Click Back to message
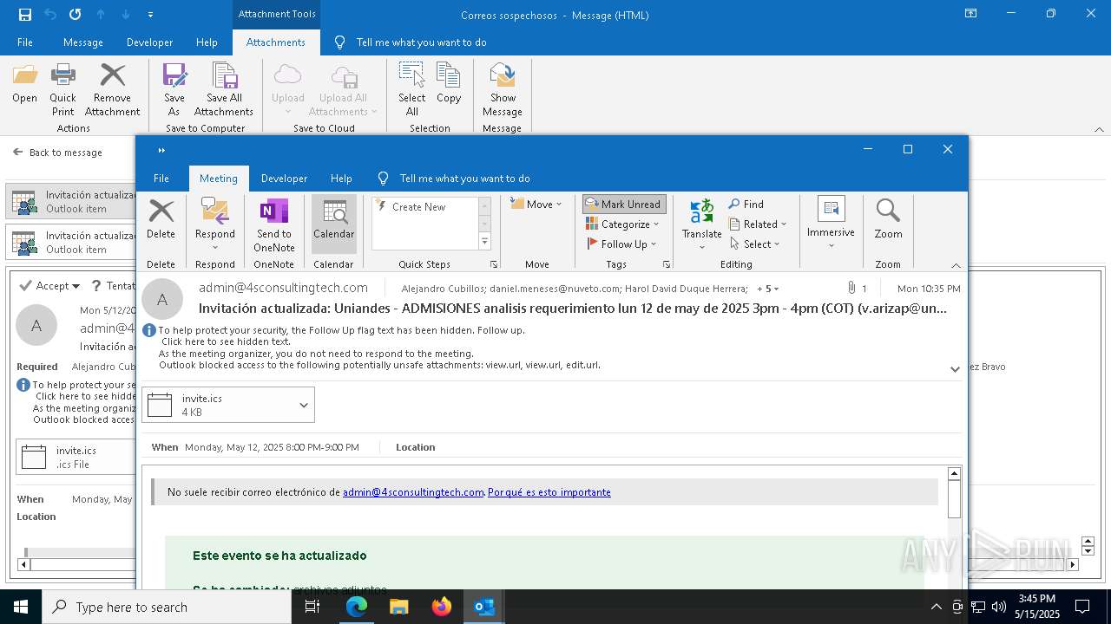This screenshot has height=624, width=1111. [x=57, y=153]
